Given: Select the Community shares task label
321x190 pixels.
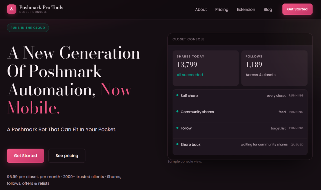Looking at the screenshot, I should 197,112.
